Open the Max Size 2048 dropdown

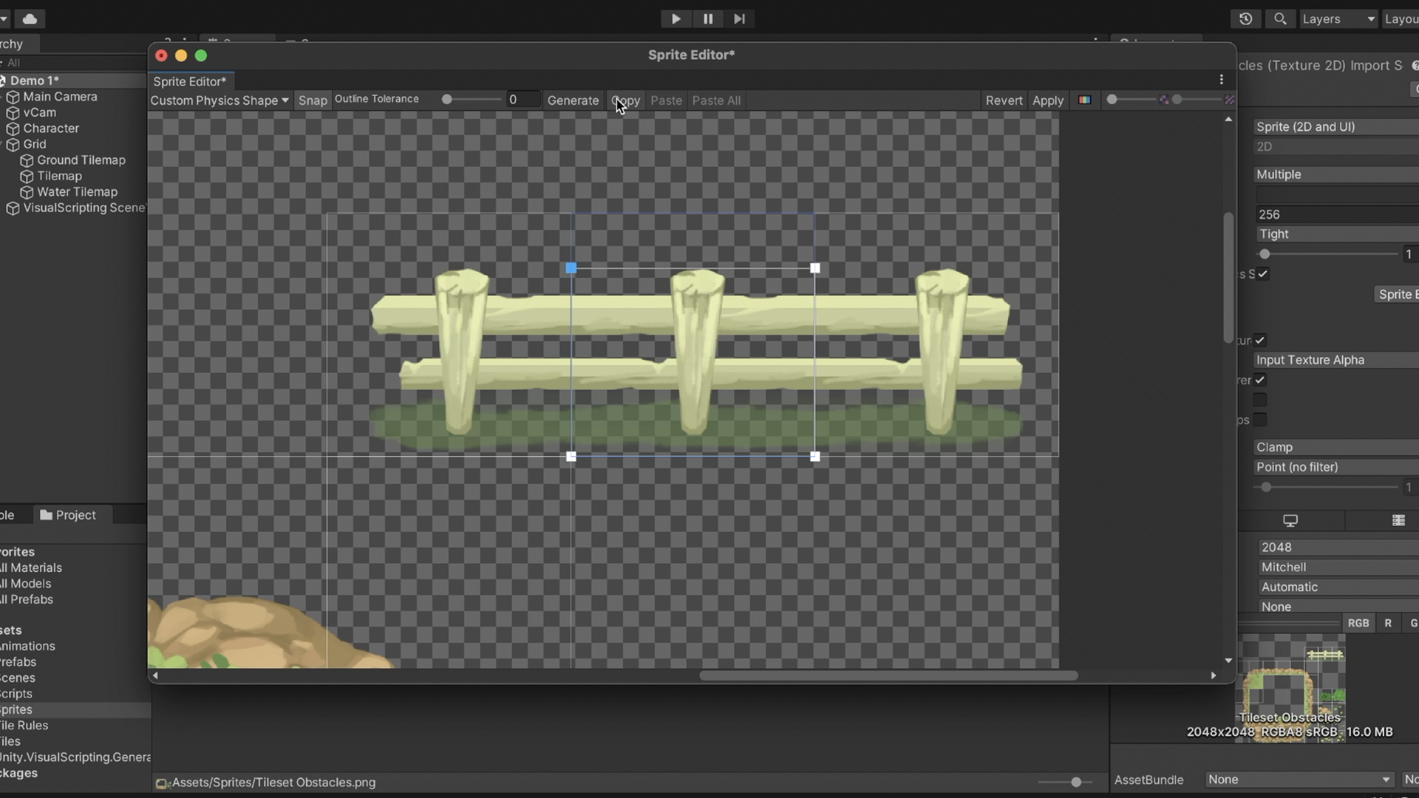pos(1338,548)
